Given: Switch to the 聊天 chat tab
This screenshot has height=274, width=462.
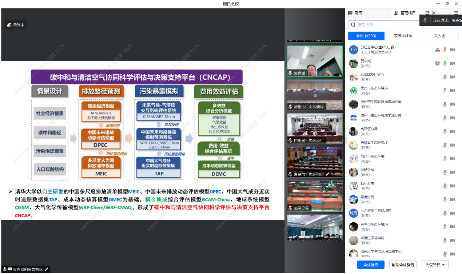Looking at the screenshot, I should [355, 13].
